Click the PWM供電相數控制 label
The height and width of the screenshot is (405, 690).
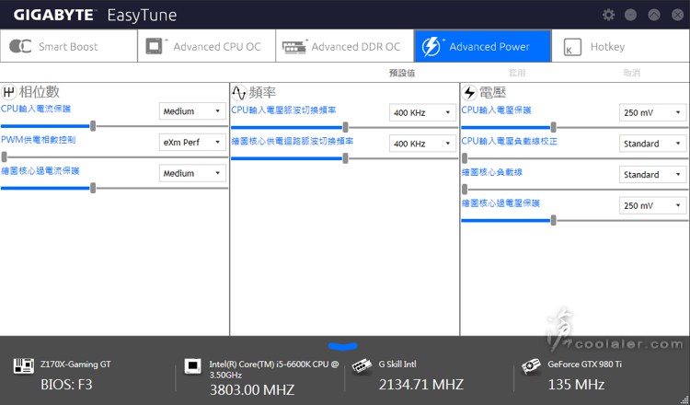point(39,140)
